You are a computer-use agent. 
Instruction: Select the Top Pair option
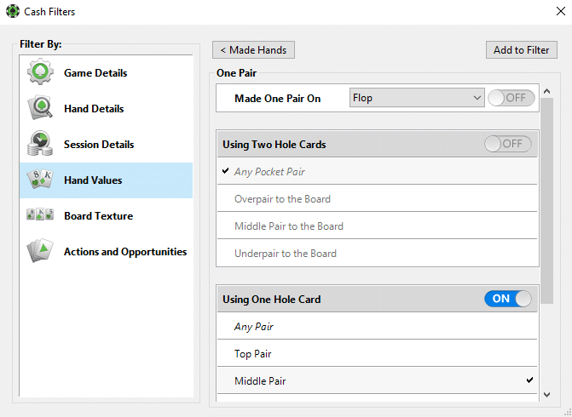coord(377,354)
